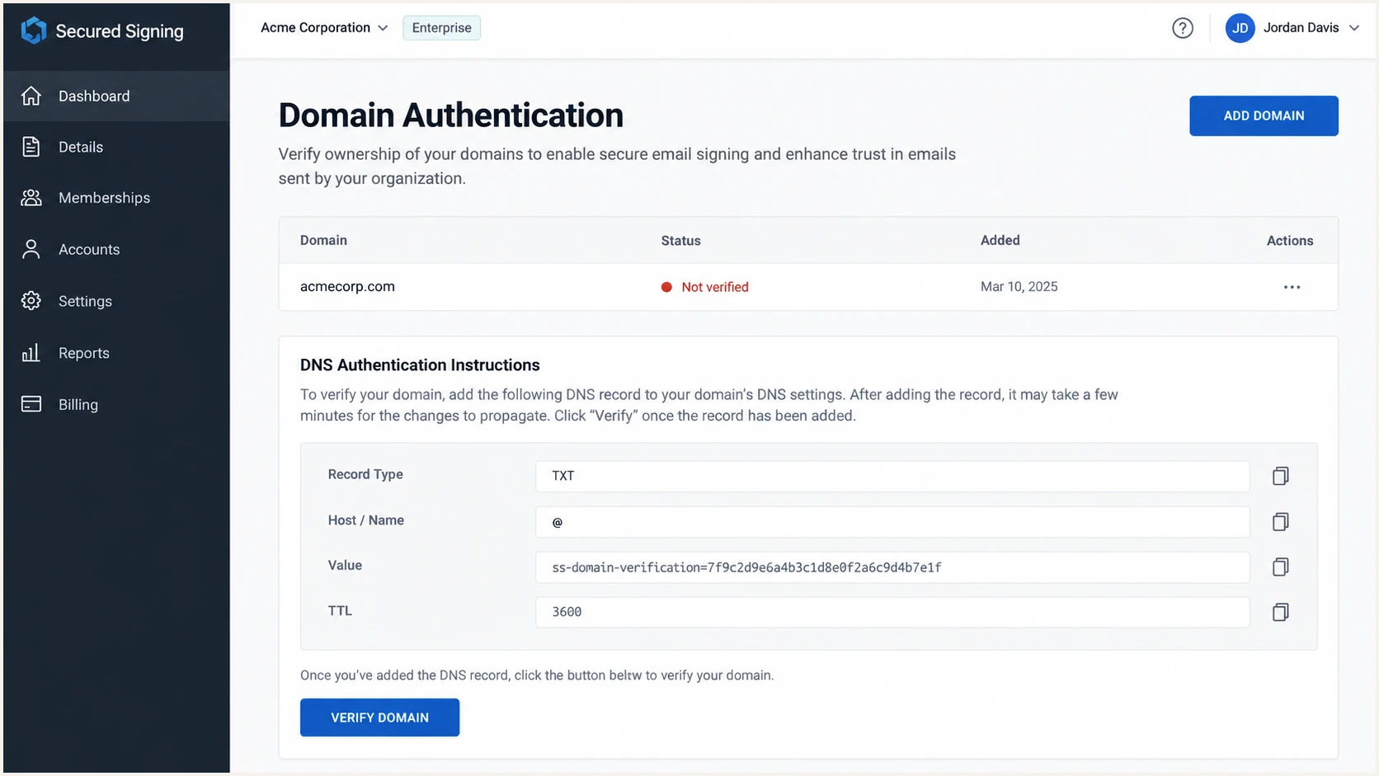Click the VERIFY DOMAIN button

click(x=379, y=717)
